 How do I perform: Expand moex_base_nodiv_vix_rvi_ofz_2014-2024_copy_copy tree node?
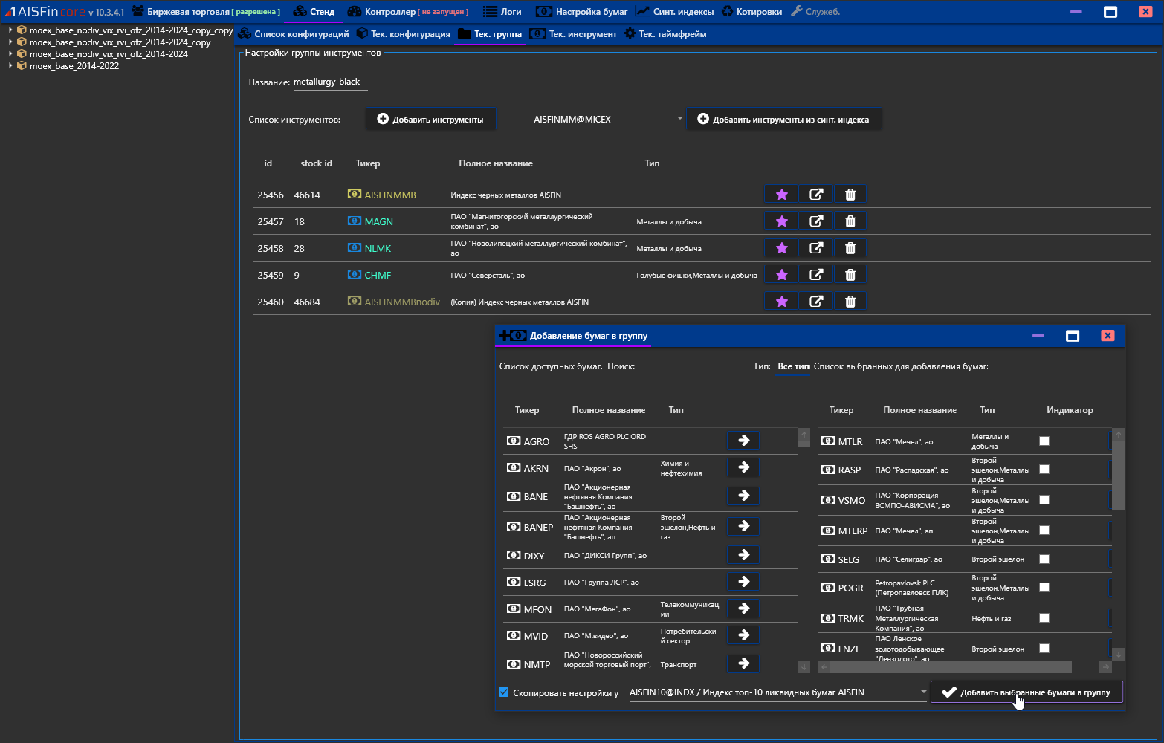[10, 30]
